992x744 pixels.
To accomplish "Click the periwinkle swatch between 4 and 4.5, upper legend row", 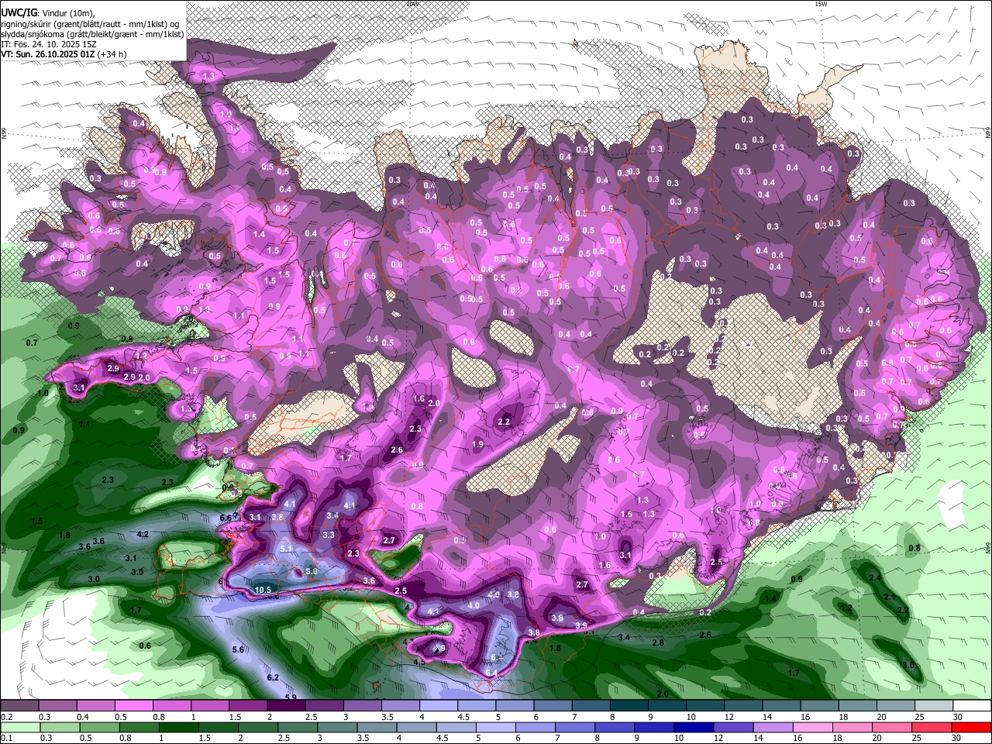I will 437,706.
